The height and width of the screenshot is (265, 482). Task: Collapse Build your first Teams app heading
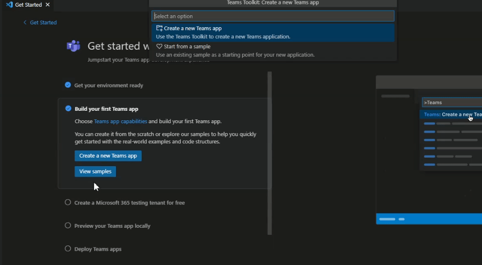pos(106,109)
